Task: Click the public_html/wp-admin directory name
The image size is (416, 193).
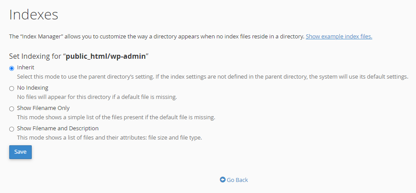Action: (x=106, y=56)
